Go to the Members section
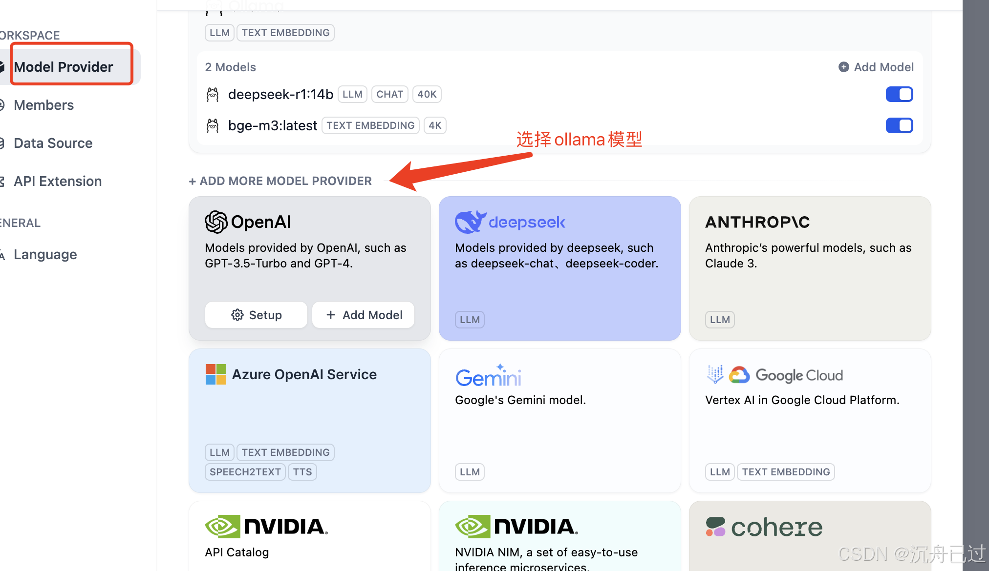989x571 pixels. pyautogui.click(x=43, y=105)
